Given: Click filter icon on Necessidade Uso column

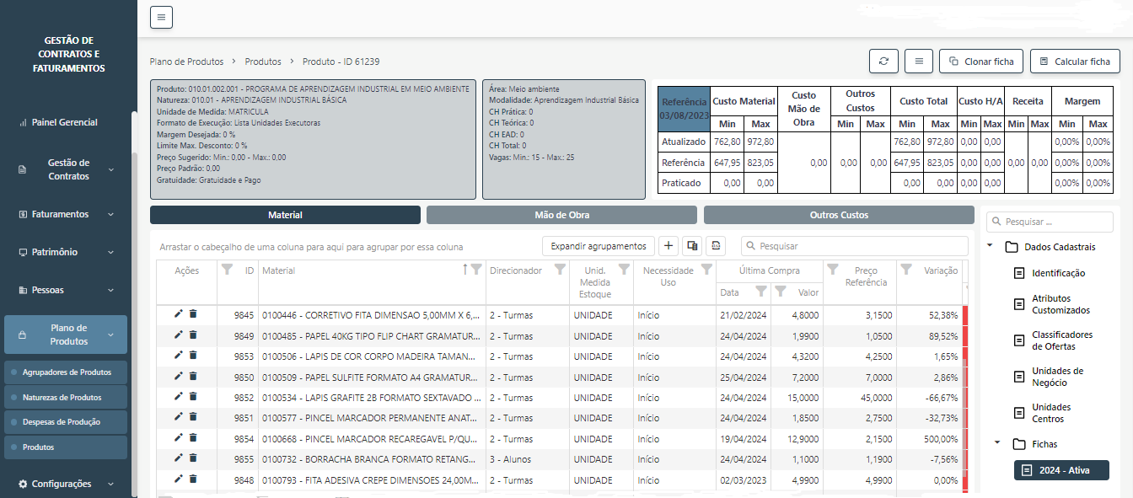Looking at the screenshot, I should click(x=705, y=270).
